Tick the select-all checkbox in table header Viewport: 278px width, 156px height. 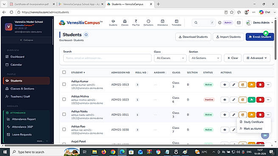click(64, 72)
